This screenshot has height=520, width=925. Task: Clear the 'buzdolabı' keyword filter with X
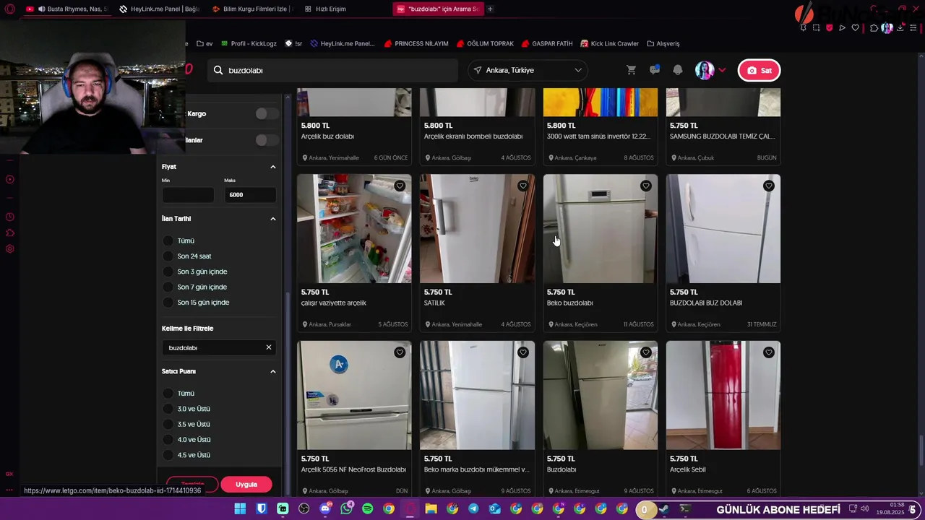point(269,347)
